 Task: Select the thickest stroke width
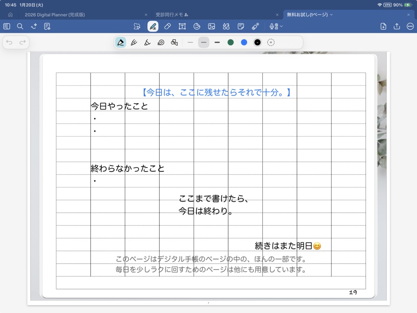click(217, 42)
